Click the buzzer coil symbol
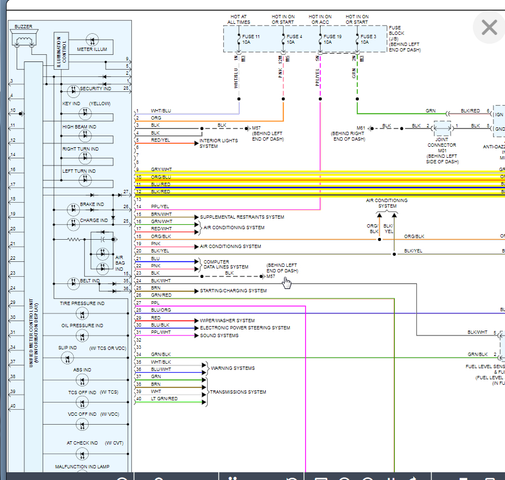 [23, 40]
